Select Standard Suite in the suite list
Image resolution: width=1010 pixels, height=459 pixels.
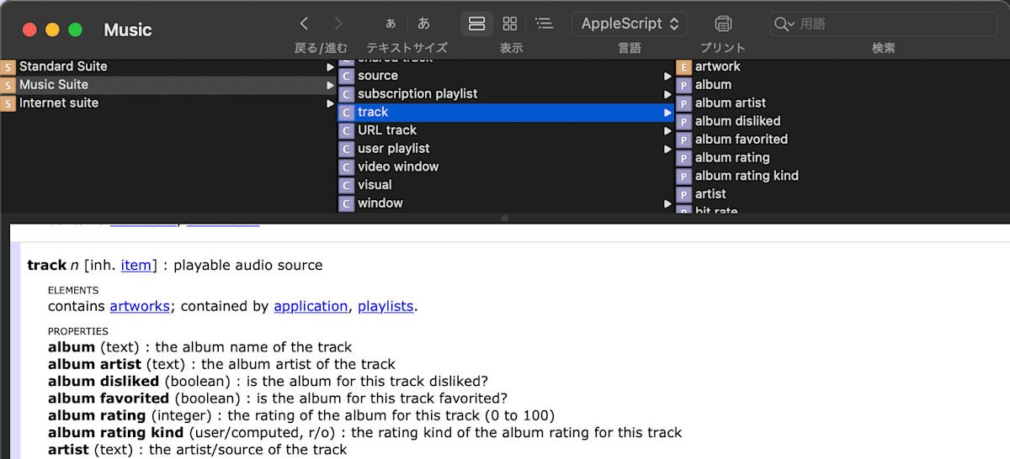tap(168, 66)
